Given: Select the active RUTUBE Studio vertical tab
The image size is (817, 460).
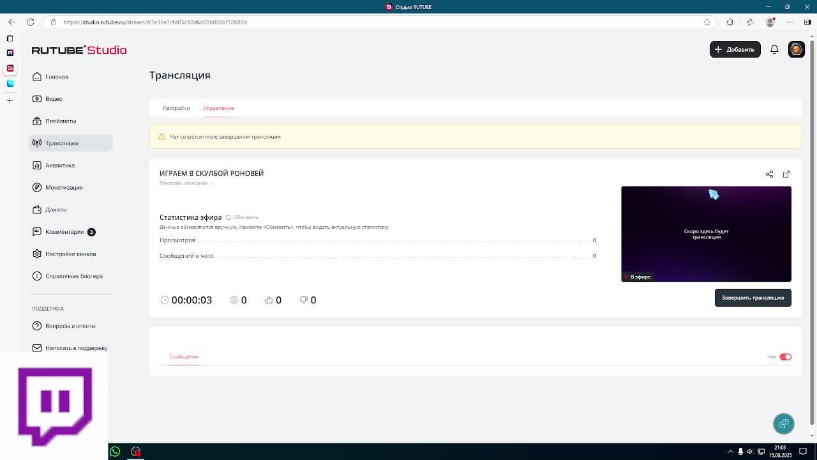Looking at the screenshot, I should (x=10, y=68).
